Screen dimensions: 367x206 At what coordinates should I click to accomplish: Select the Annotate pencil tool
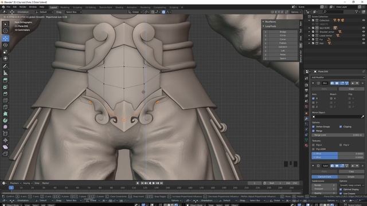pos(5,66)
